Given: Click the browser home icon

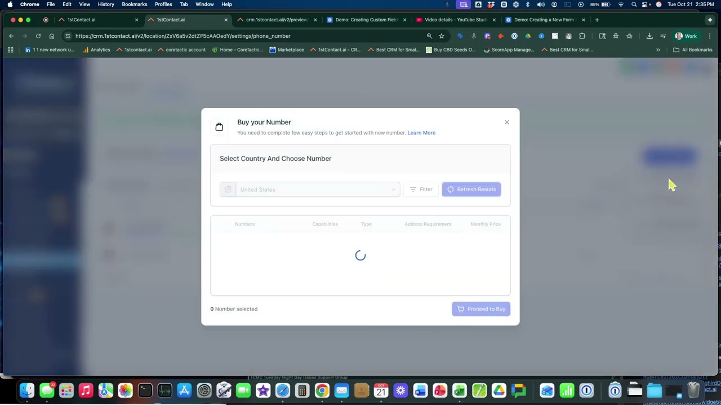Looking at the screenshot, I should [52, 36].
